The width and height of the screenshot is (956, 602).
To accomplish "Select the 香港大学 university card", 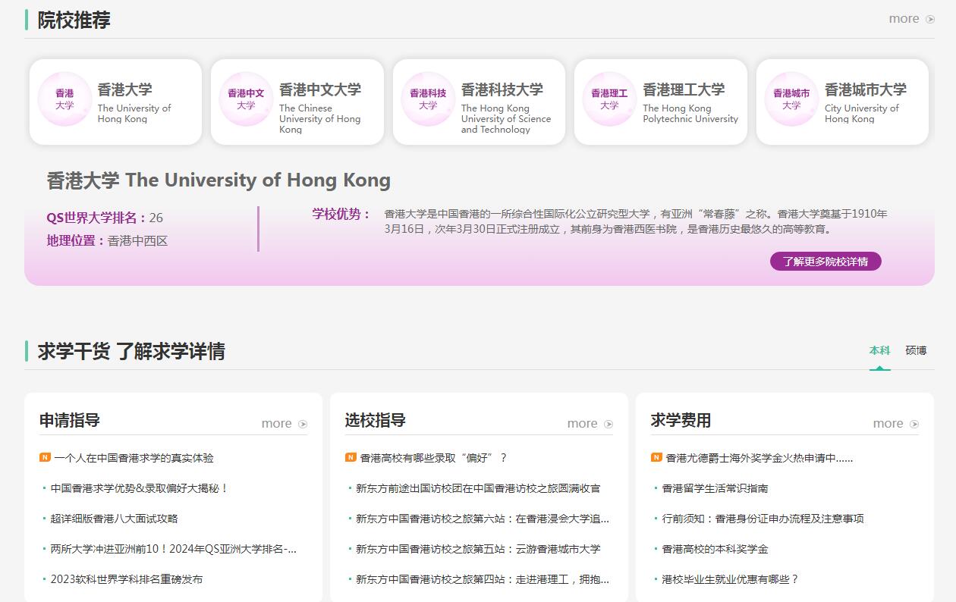I will click(115, 102).
